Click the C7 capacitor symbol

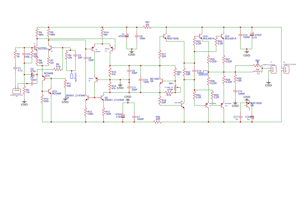pos(134,117)
